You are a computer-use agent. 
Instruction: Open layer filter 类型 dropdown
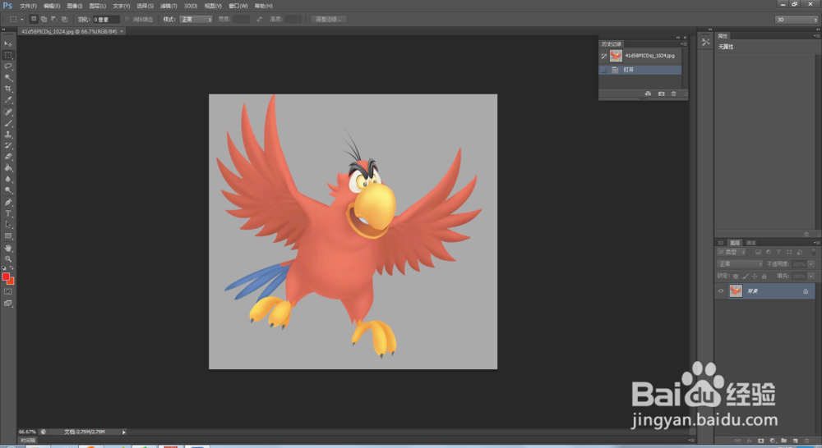(732, 252)
